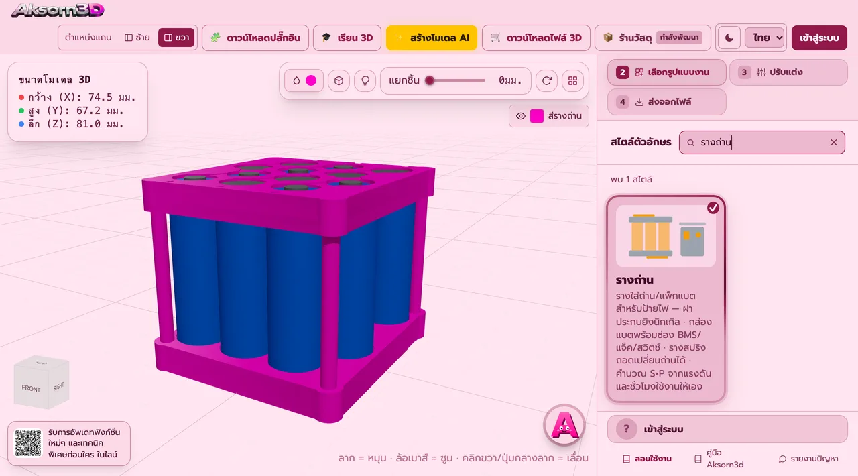Open the ไทย language dropdown
Screen dimensions: 858x476
(x=765, y=38)
